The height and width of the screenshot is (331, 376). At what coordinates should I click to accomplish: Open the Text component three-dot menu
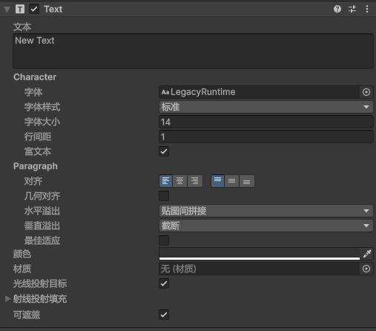point(367,9)
